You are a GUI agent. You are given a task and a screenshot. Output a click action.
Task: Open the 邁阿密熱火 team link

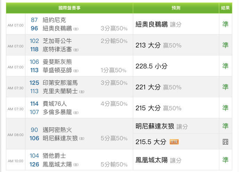click(57, 130)
